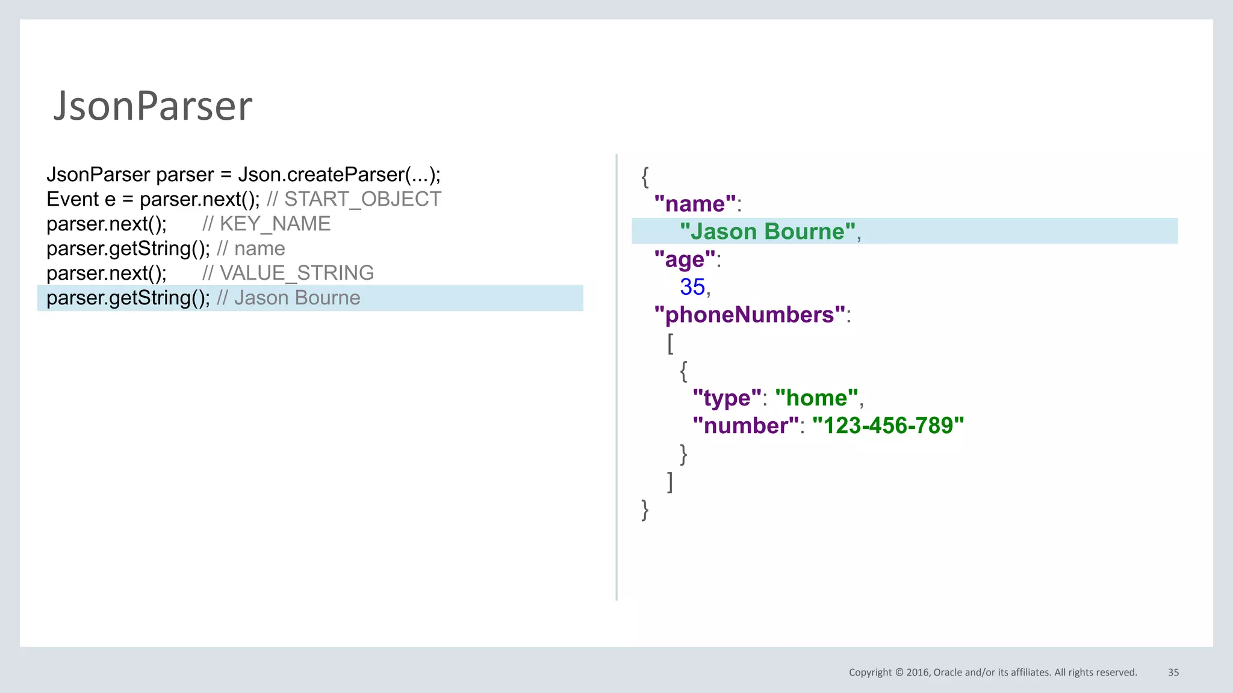The width and height of the screenshot is (1233, 693).
Task: Click the START_OBJECT comment text
Action: pyautogui.click(x=362, y=199)
